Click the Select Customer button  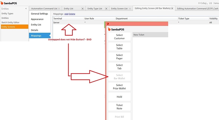pyautogui.click(x=119, y=37)
